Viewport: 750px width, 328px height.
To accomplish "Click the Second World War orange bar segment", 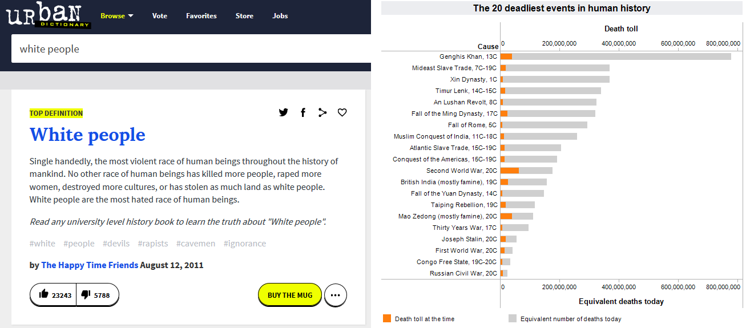I will click(x=510, y=171).
